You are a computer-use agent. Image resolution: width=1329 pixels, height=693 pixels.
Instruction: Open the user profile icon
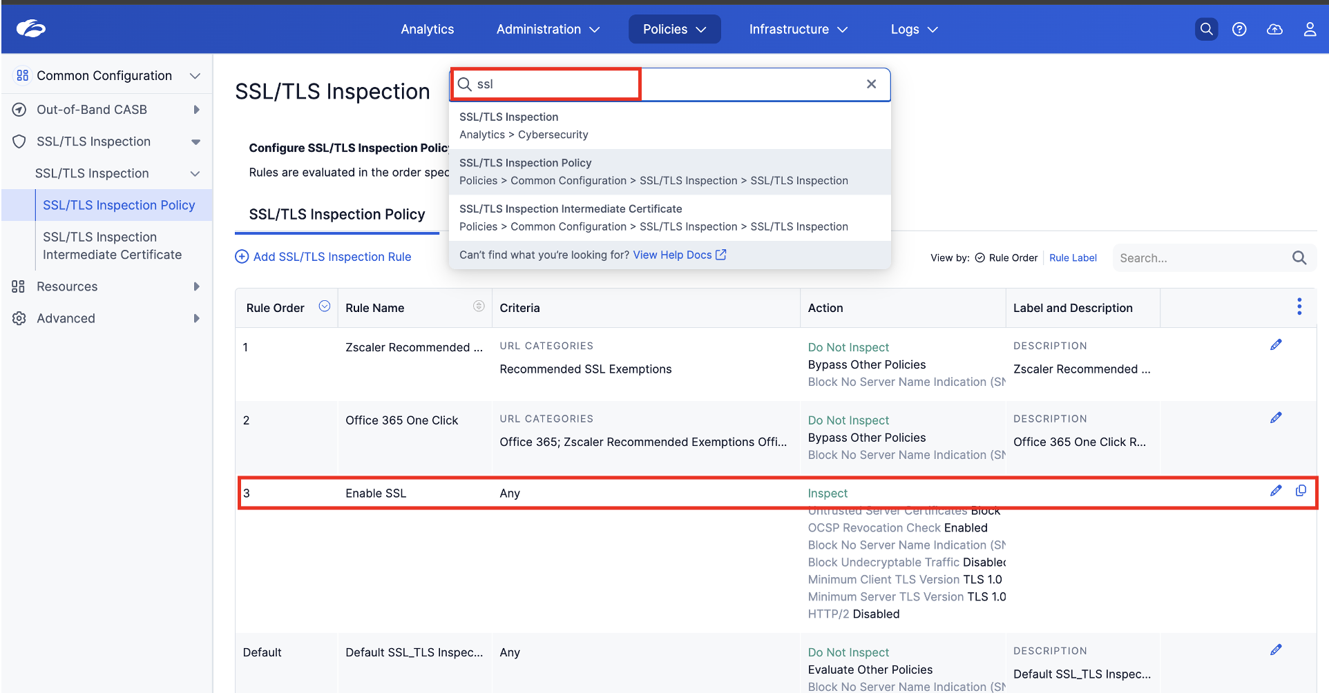click(x=1310, y=29)
